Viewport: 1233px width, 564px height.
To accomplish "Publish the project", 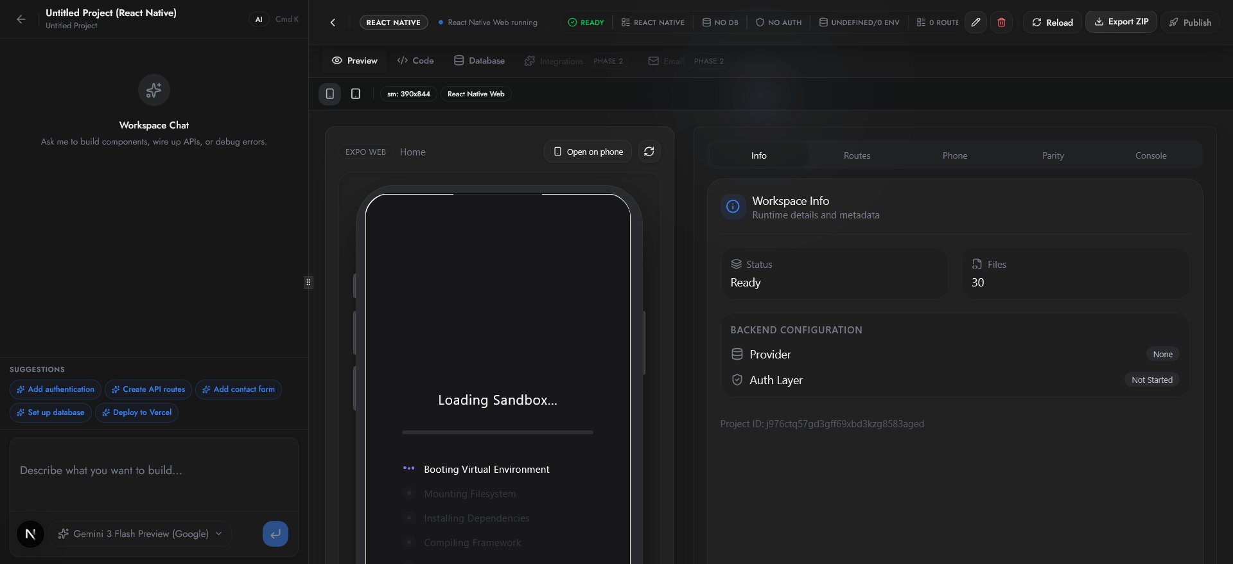I will tap(1190, 22).
